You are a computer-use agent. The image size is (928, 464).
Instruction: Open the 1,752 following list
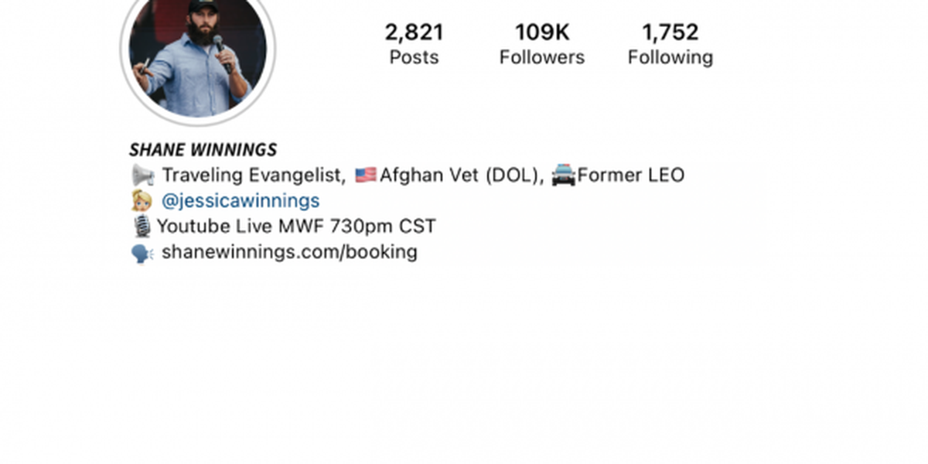click(x=670, y=32)
